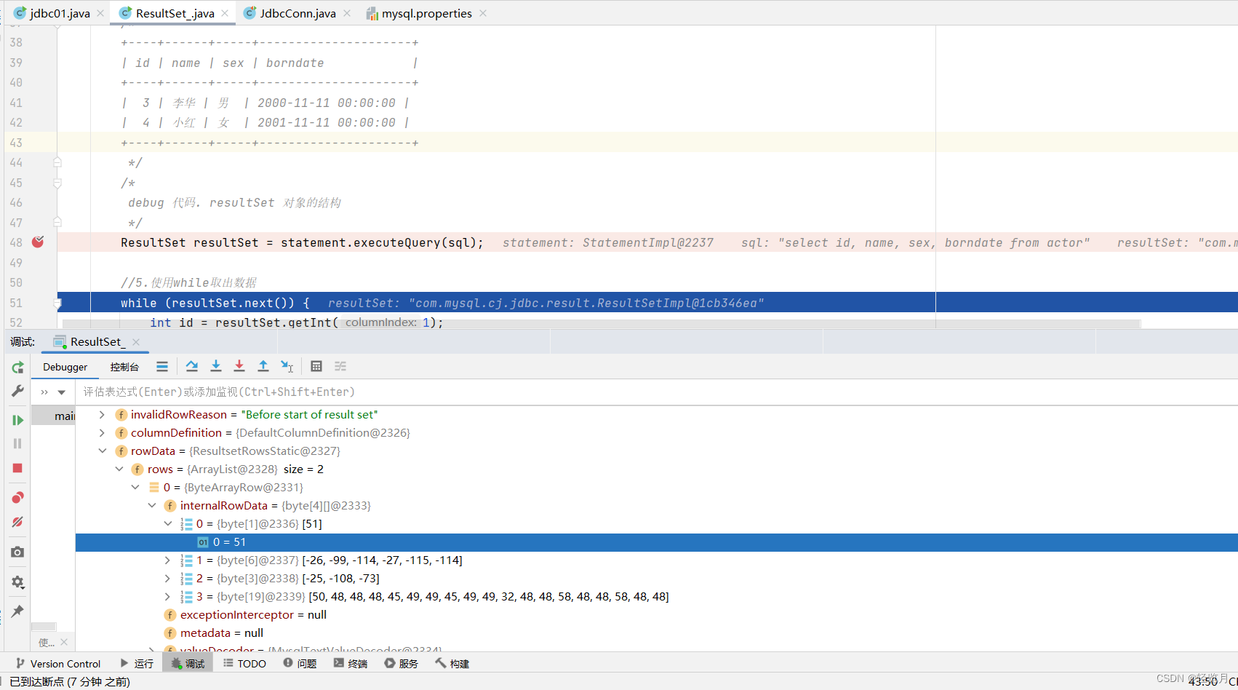Click the Step Into debugger icon

click(x=216, y=366)
